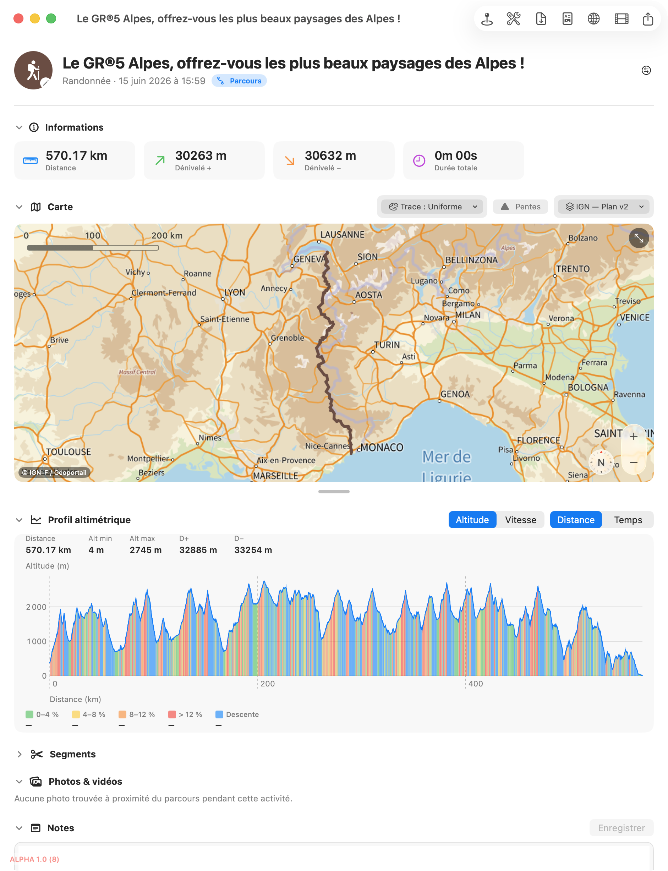The width and height of the screenshot is (668, 871).
Task: Click the Distance ruler icon
Action: pos(31,160)
